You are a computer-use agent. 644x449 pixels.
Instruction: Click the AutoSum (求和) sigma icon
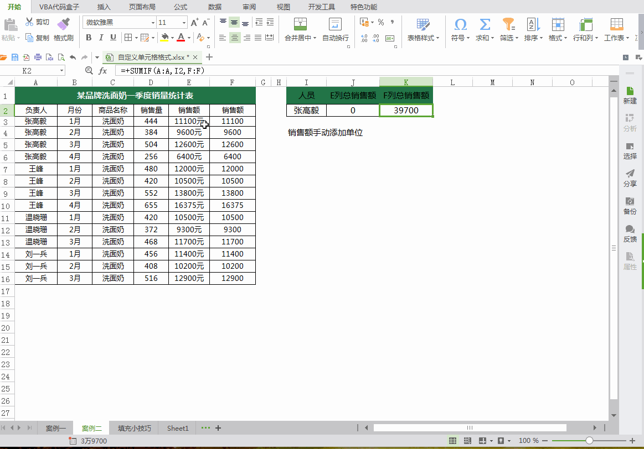485,24
